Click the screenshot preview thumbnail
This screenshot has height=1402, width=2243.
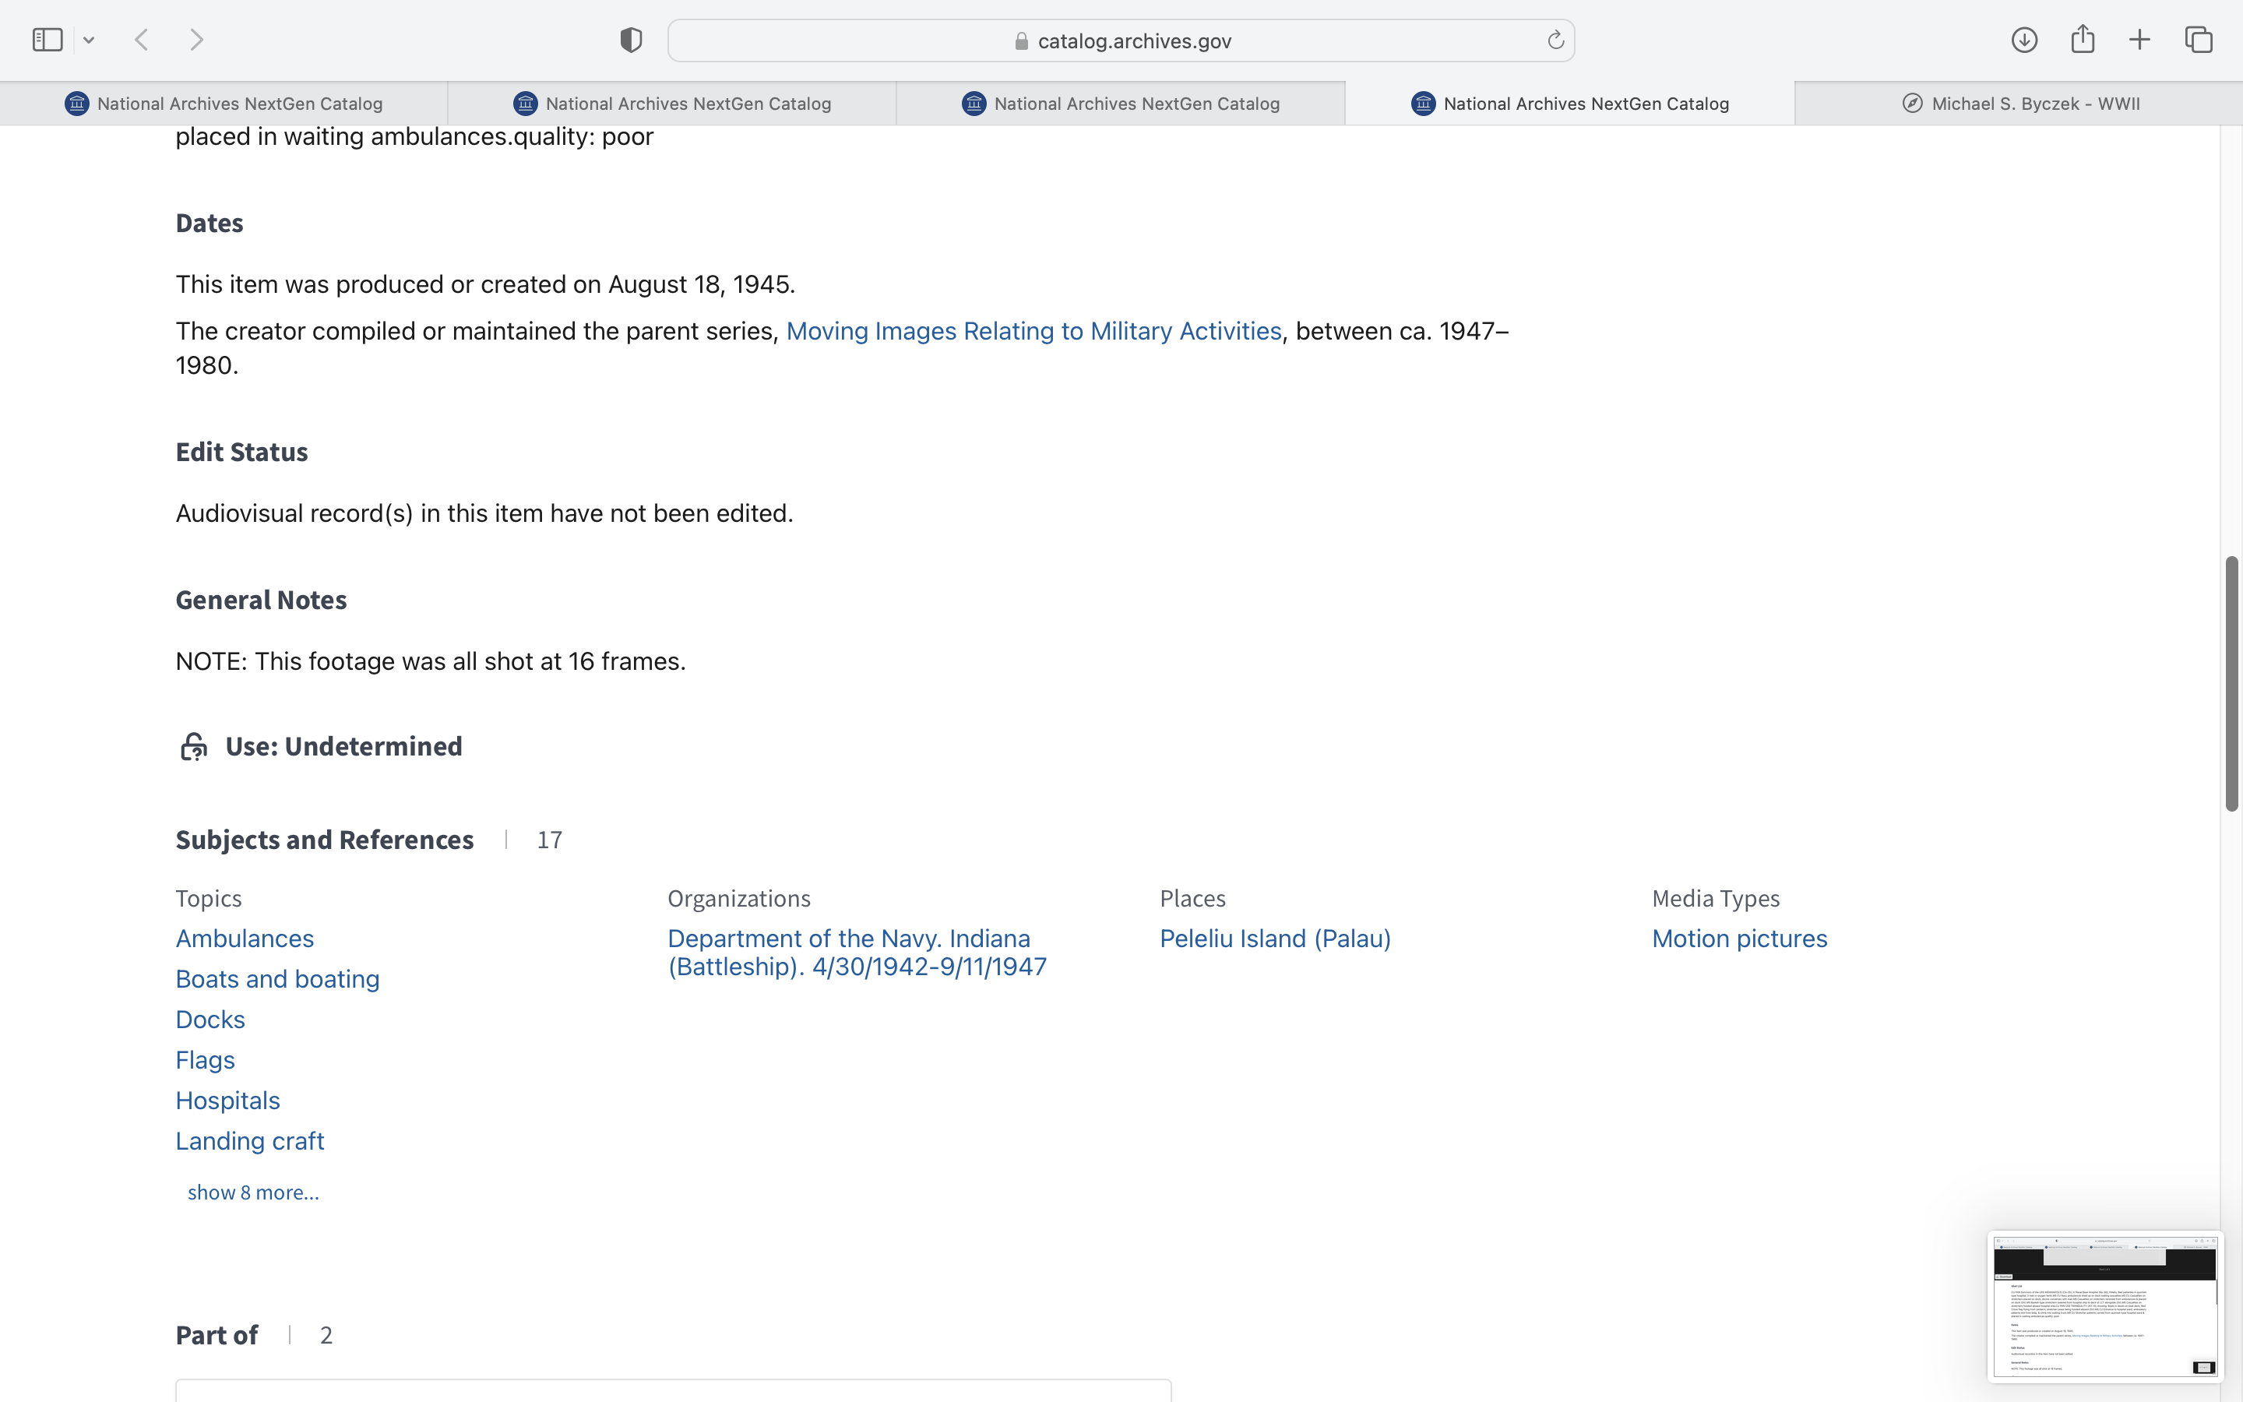point(2104,1305)
